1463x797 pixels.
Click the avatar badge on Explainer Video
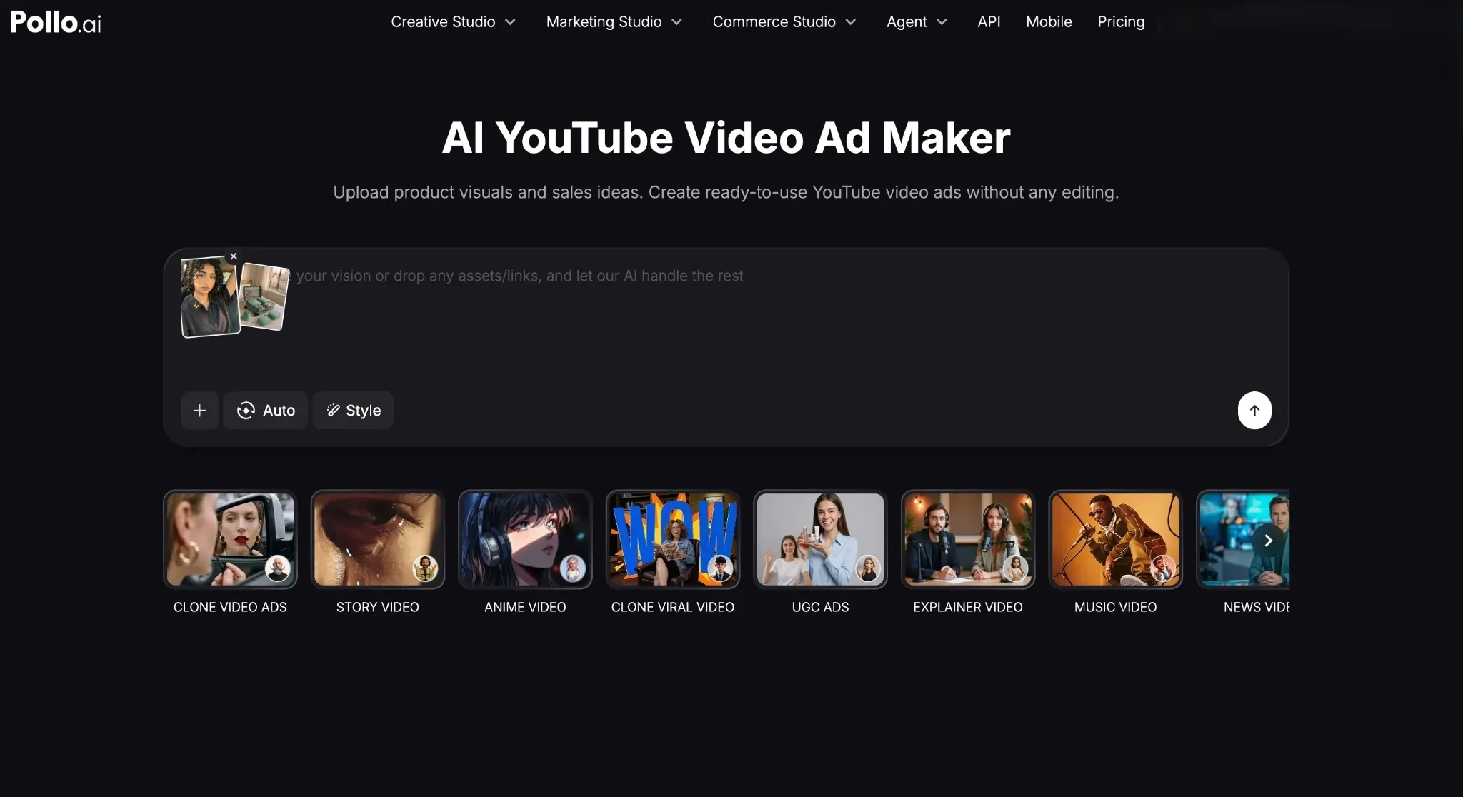coord(1015,568)
